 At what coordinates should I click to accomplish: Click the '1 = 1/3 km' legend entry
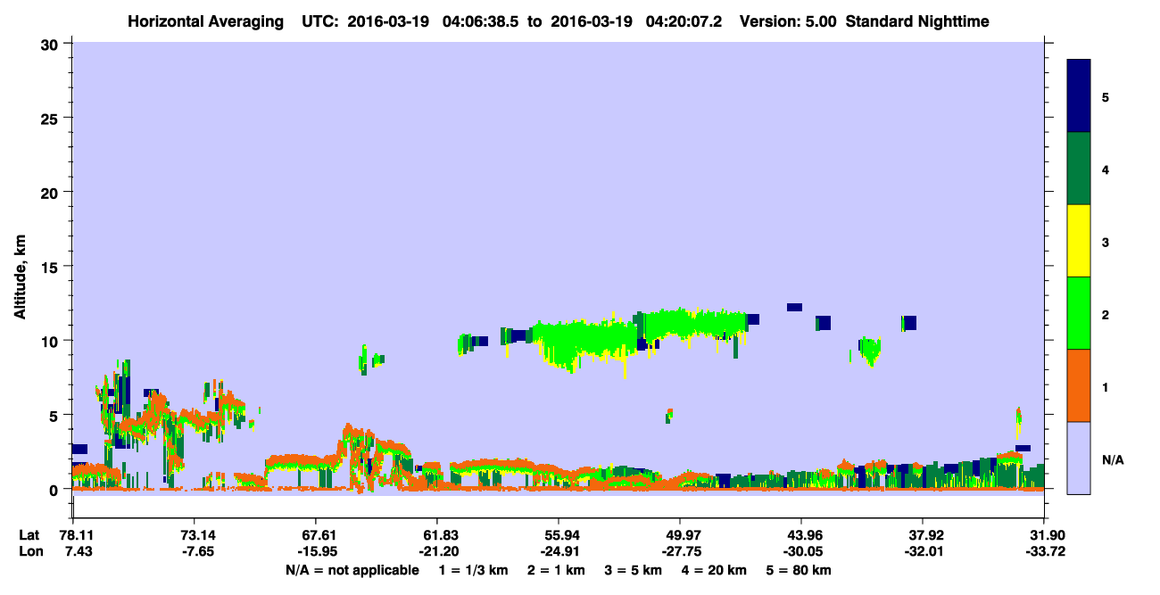coord(474,570)
